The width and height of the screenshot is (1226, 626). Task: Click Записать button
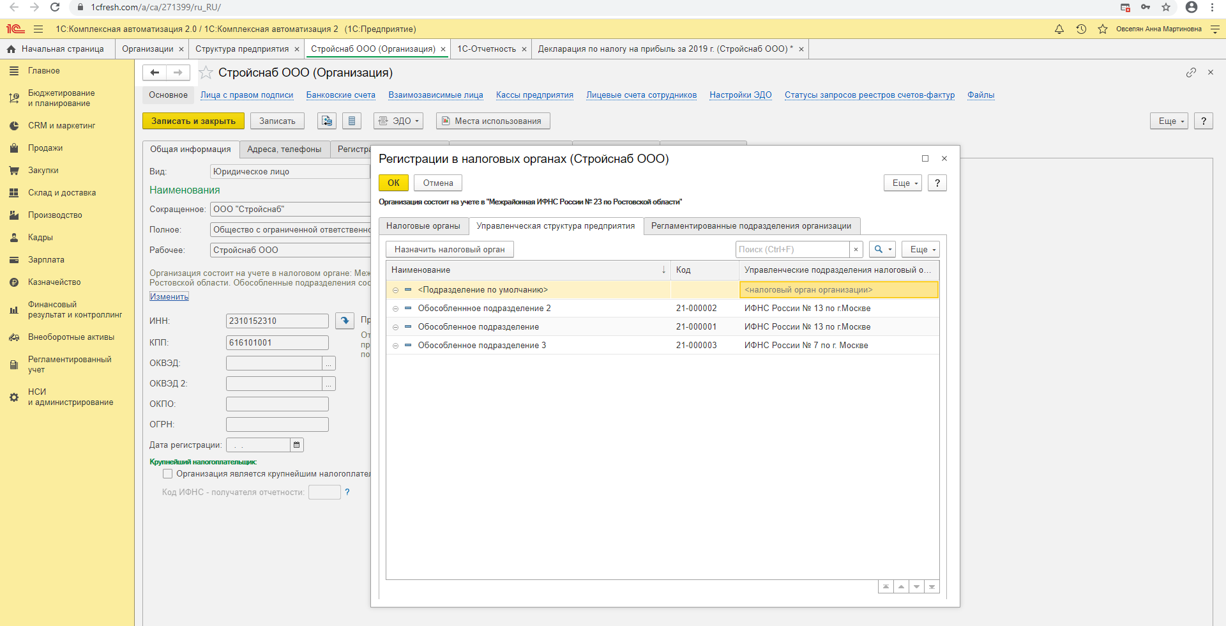pyautogui.click(x=277, y=121)
